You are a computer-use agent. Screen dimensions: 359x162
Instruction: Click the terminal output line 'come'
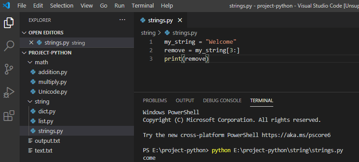coord(149,158)
